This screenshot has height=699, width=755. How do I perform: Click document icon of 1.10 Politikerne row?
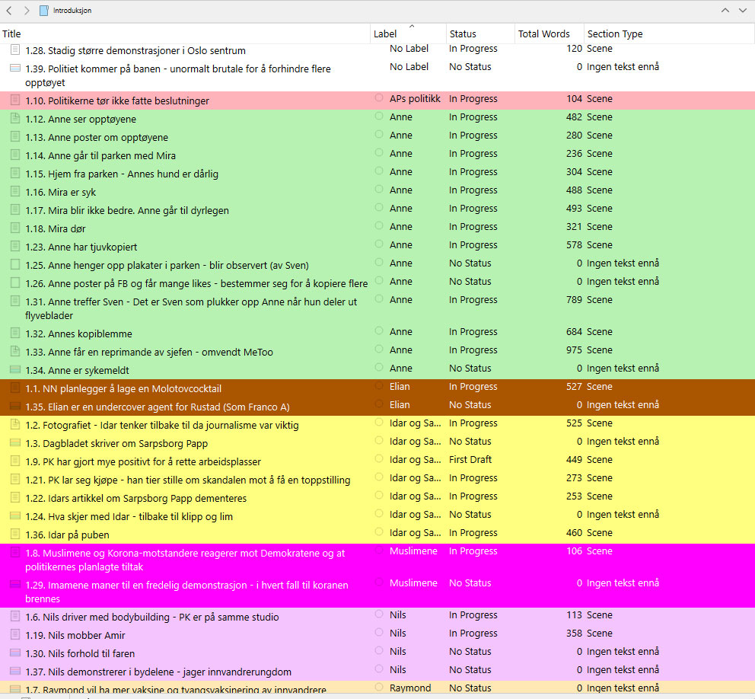pyautogui.click(x=15, y=100)
